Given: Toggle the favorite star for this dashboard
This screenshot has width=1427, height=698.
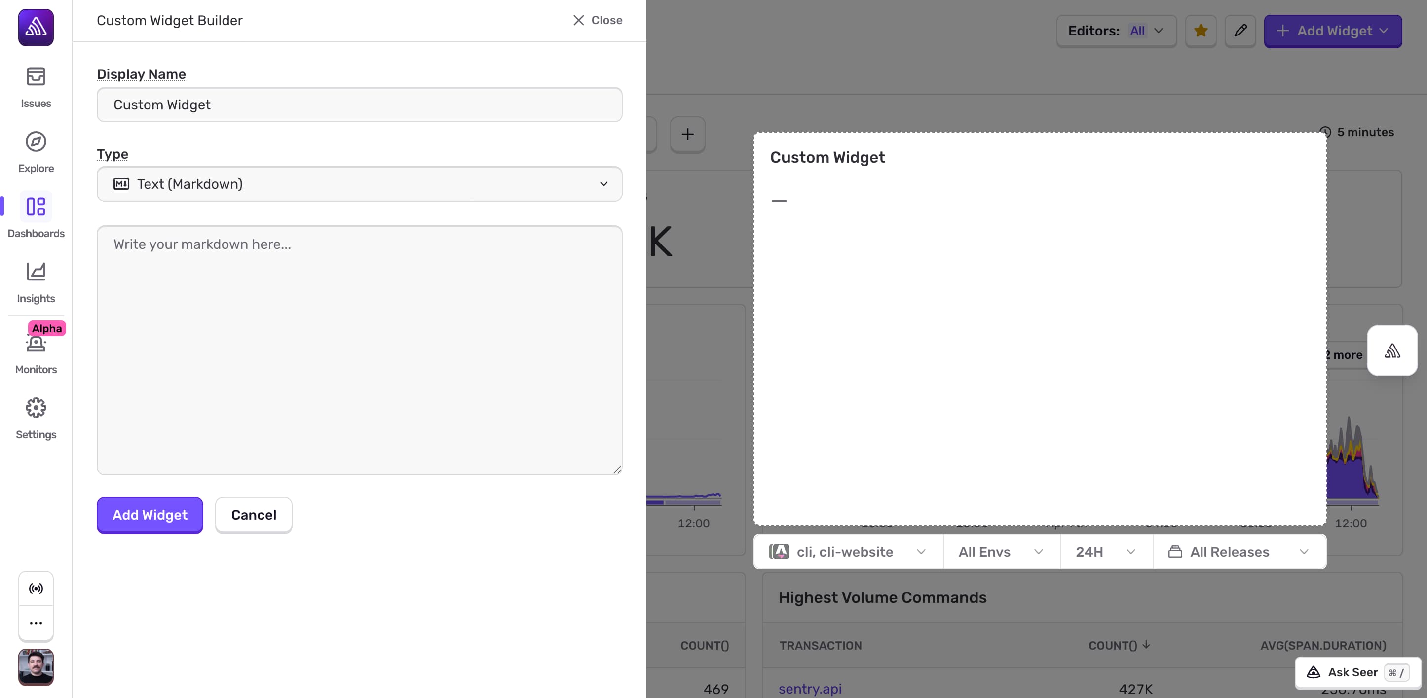Looking at the screenshot, I should [1201, 31].
